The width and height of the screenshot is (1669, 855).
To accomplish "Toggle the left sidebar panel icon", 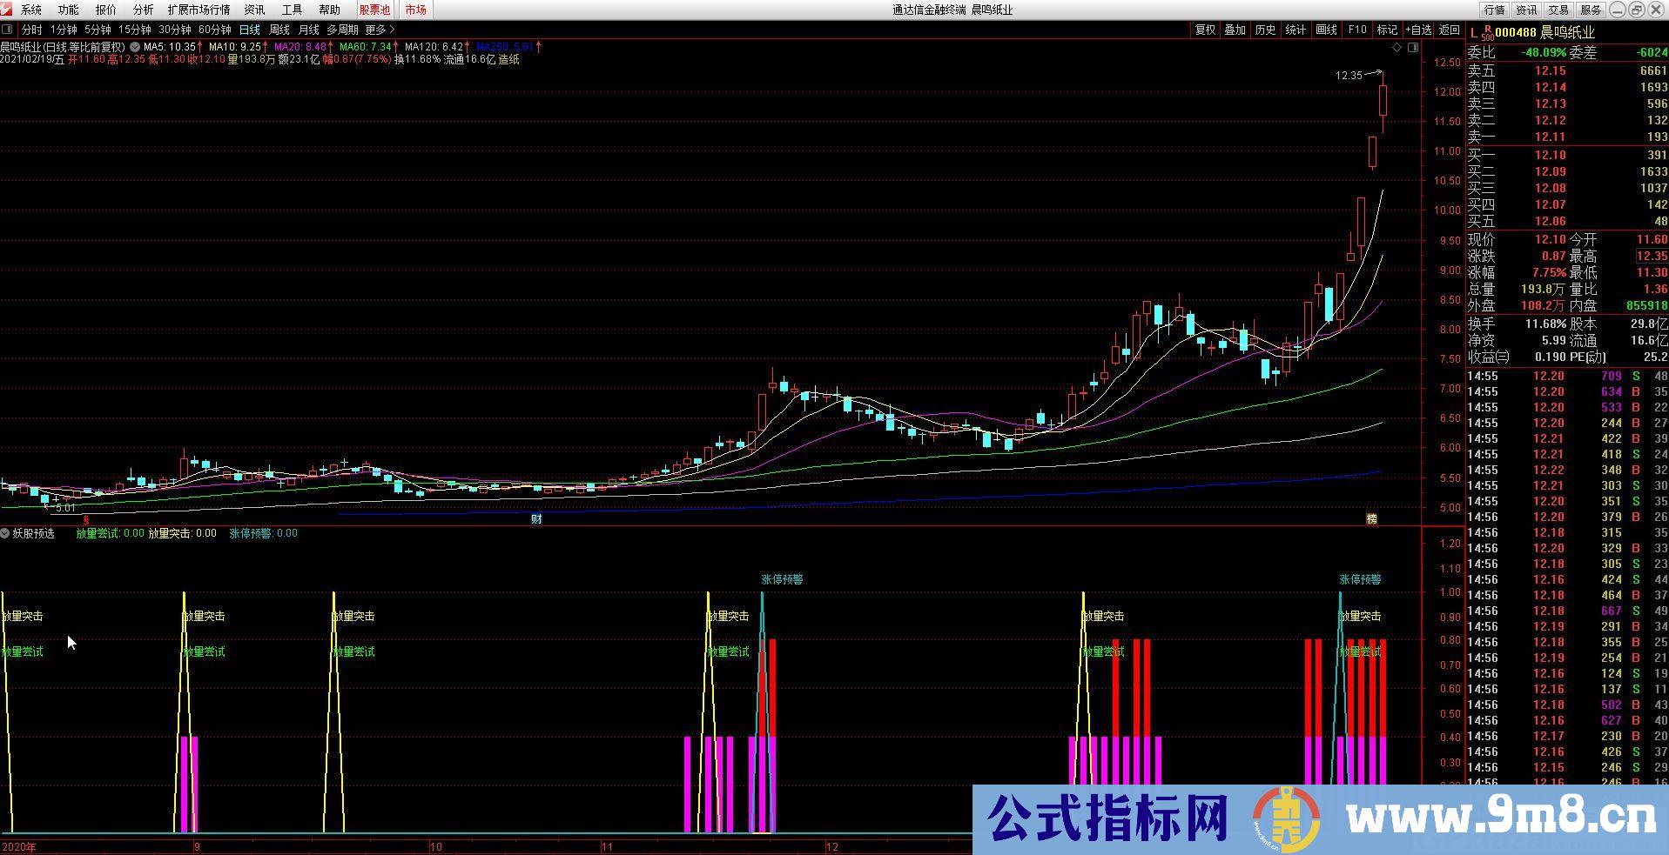I will [8, 30].
